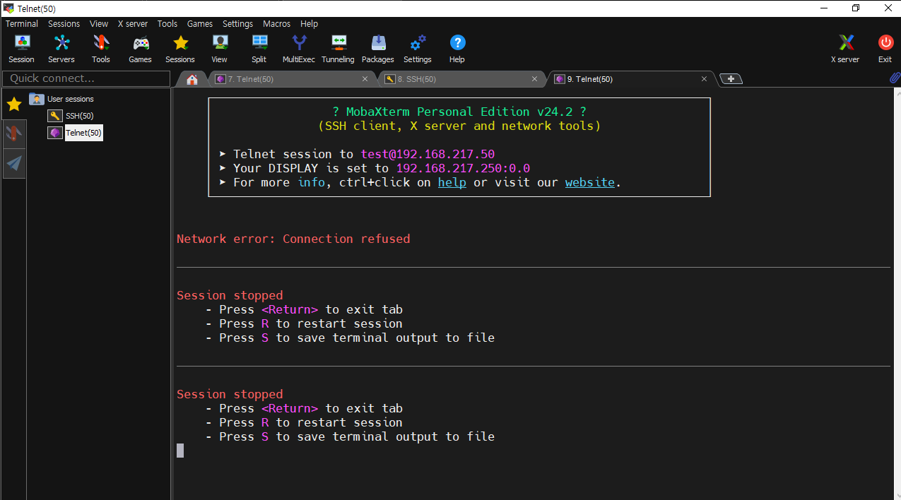Click the Network error: Connection refused message
901x500 pixels.
point(293,239)
